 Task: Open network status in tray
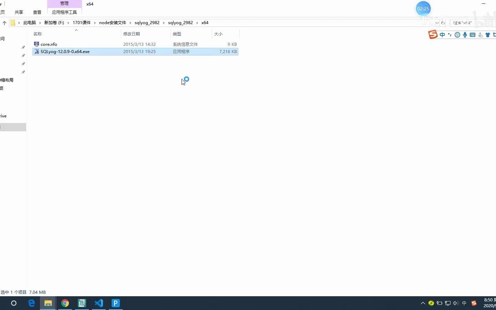point(448,303)
